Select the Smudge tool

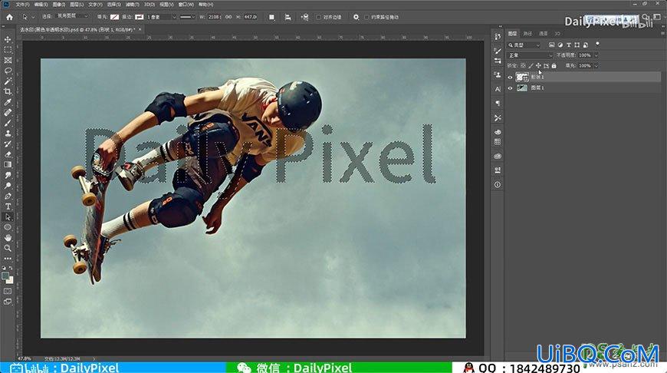pyautogui.click(x=8, y=175)
